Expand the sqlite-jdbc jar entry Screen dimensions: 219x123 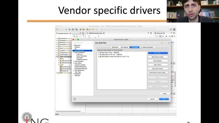pos(99,55)
